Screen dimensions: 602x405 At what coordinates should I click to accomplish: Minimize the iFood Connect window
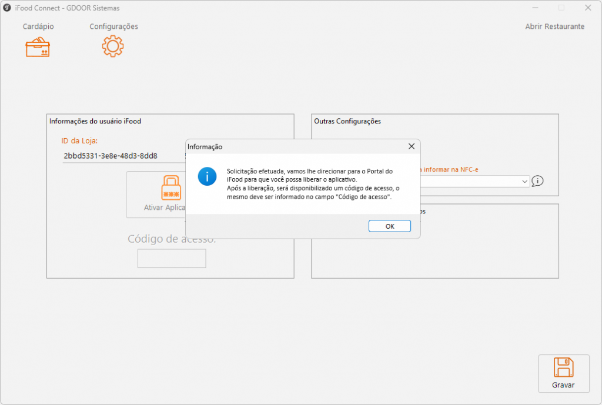(x=535, y=8)
